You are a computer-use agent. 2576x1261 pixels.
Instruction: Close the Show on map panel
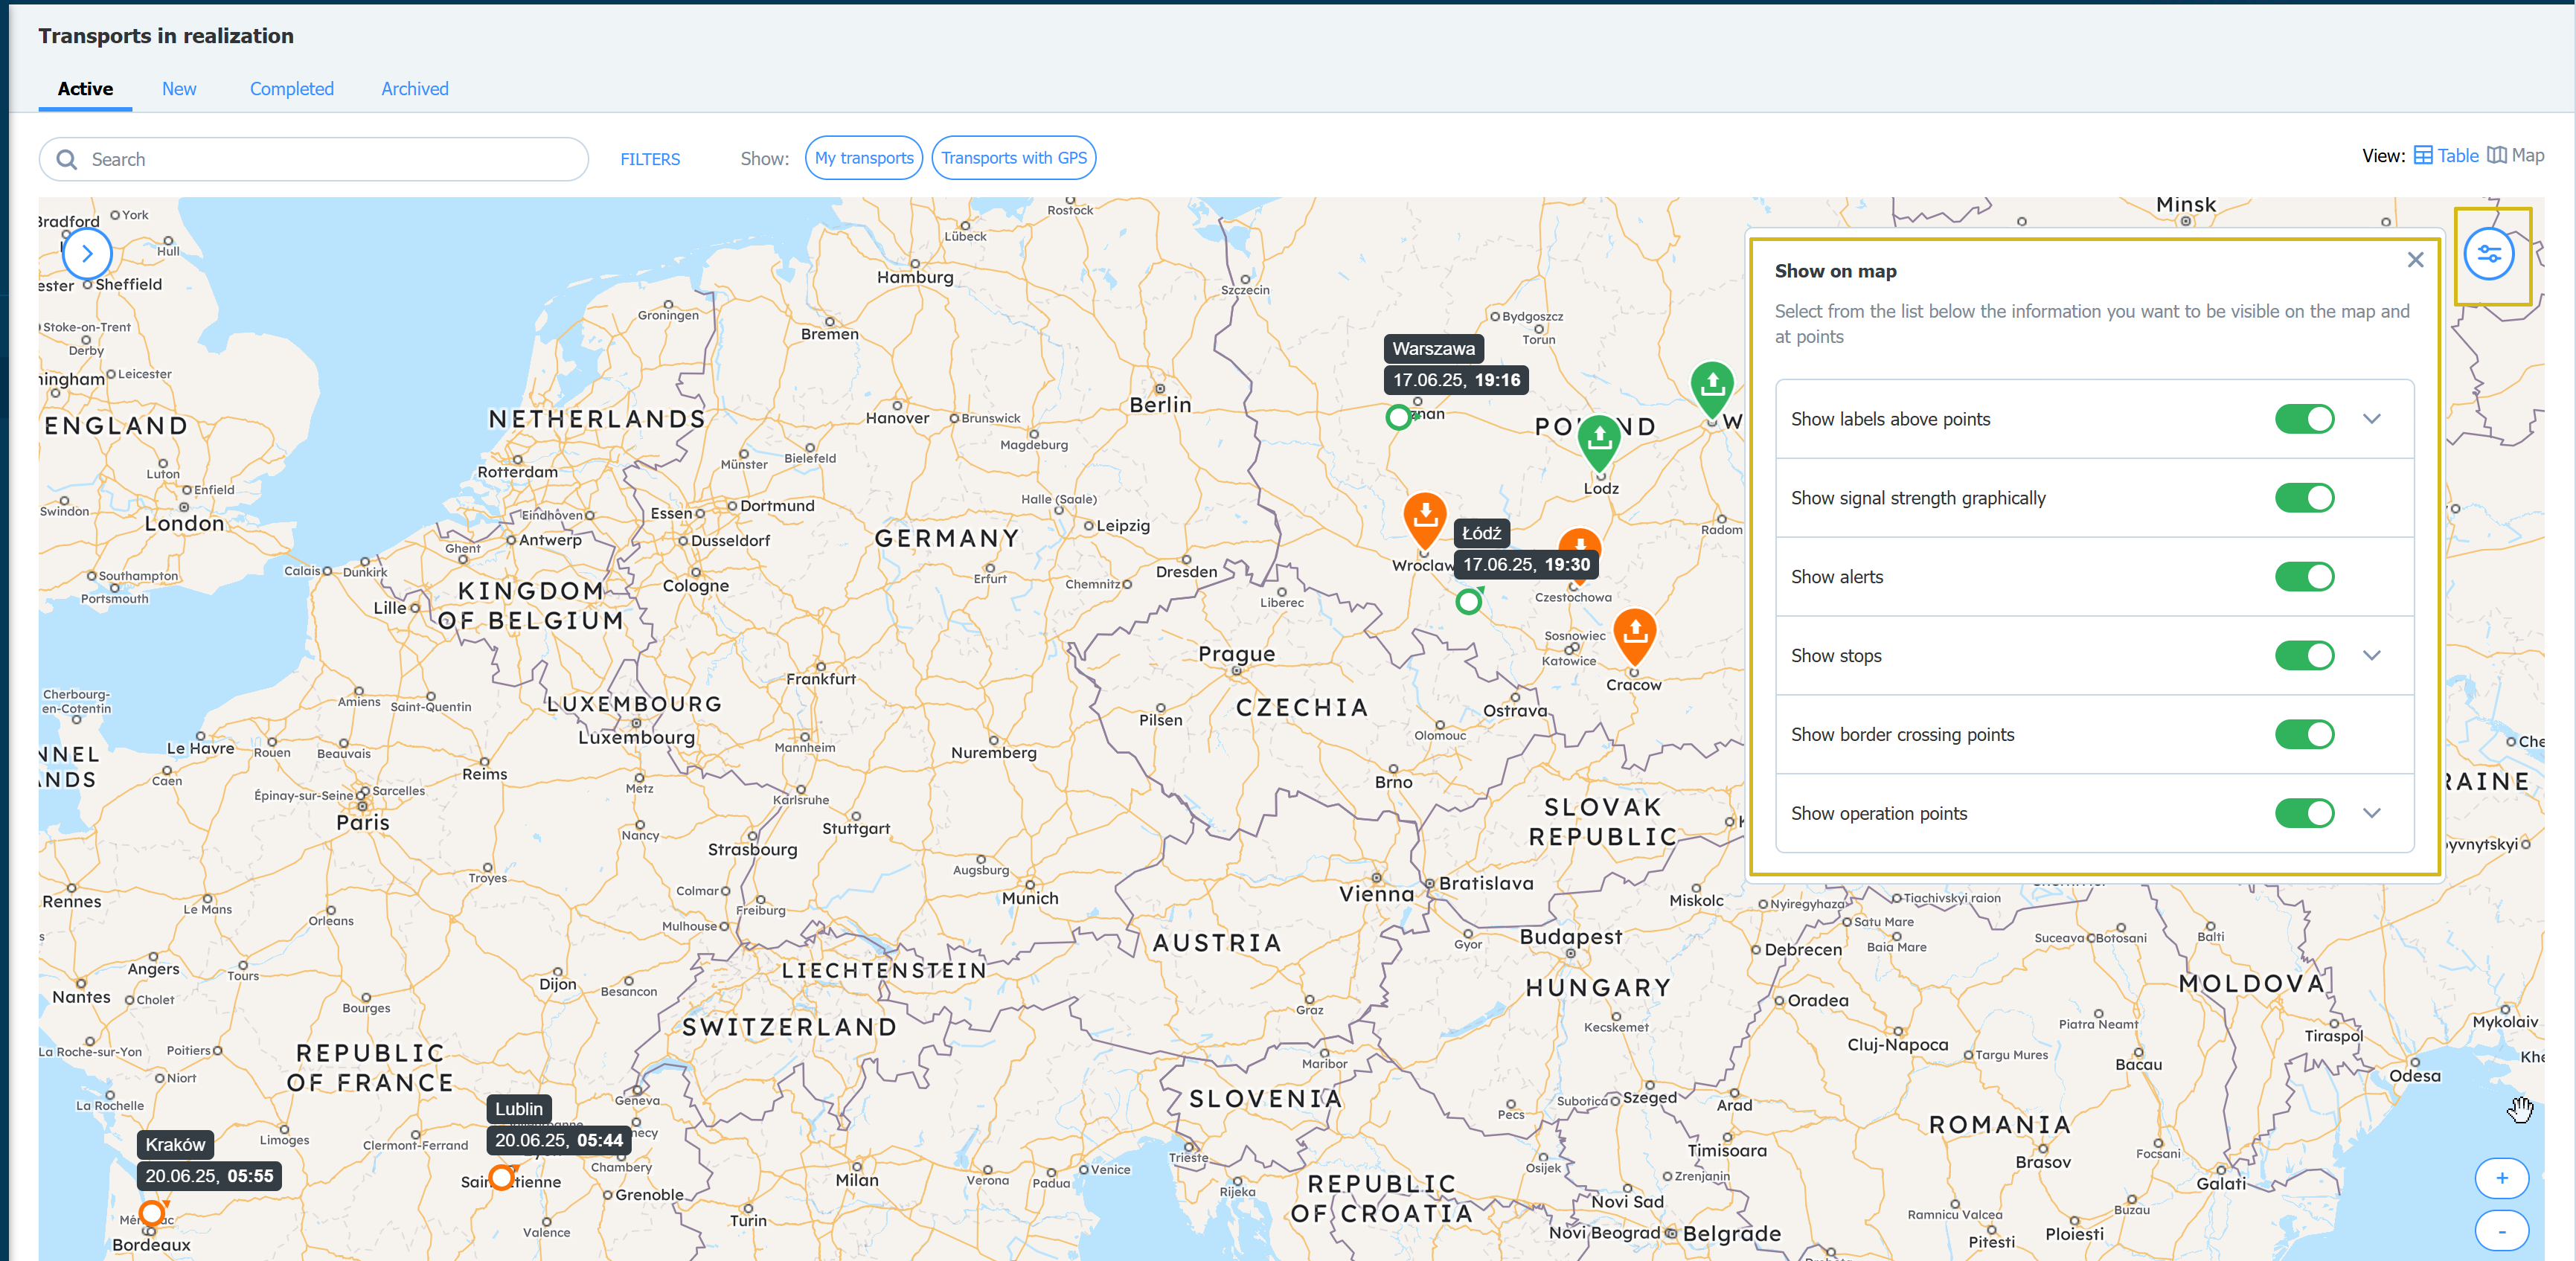coord(2415,260)
